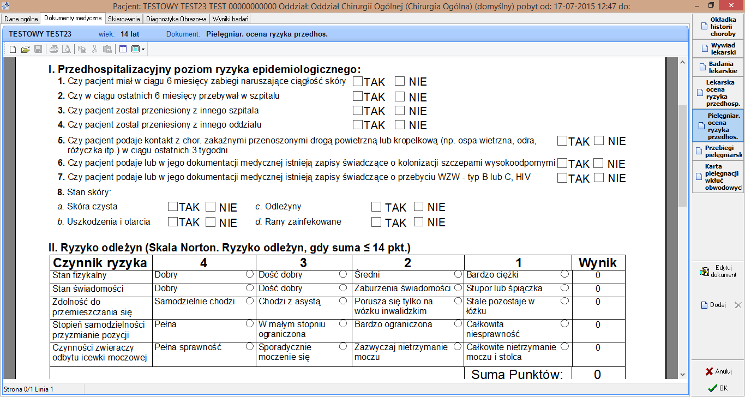Select Pielęgniar. ocena ryzyka przedhos. document
Screen dimensions: 745x397
pos(719,125)
